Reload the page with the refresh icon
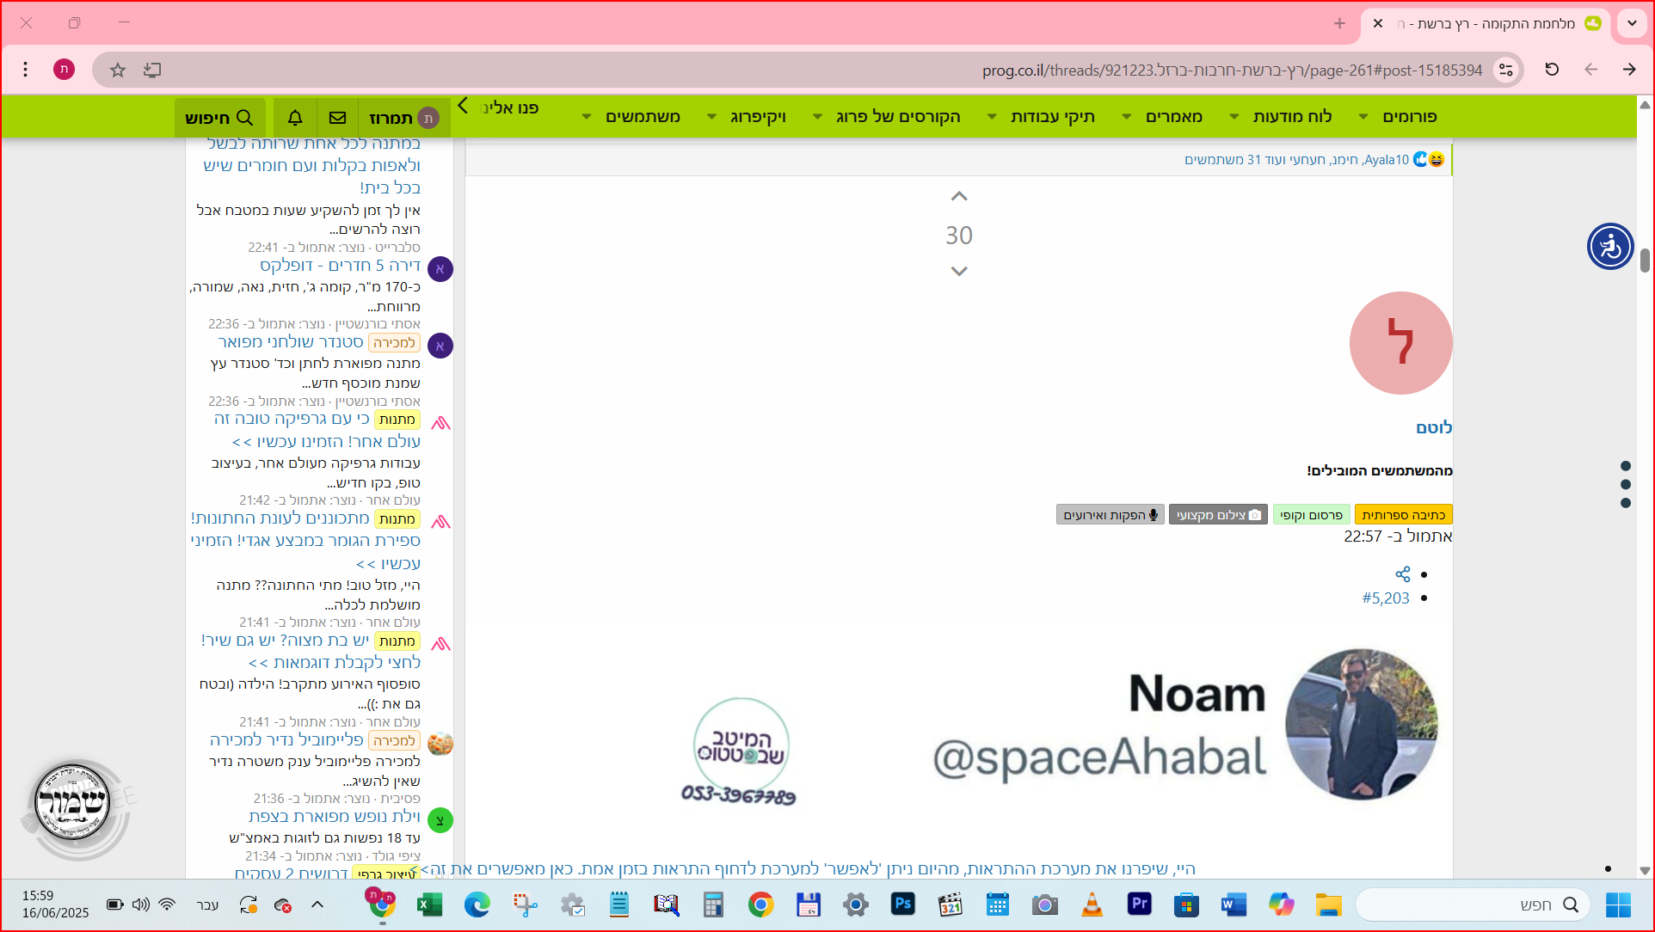1655x932 pixels. pos(1552,70)
